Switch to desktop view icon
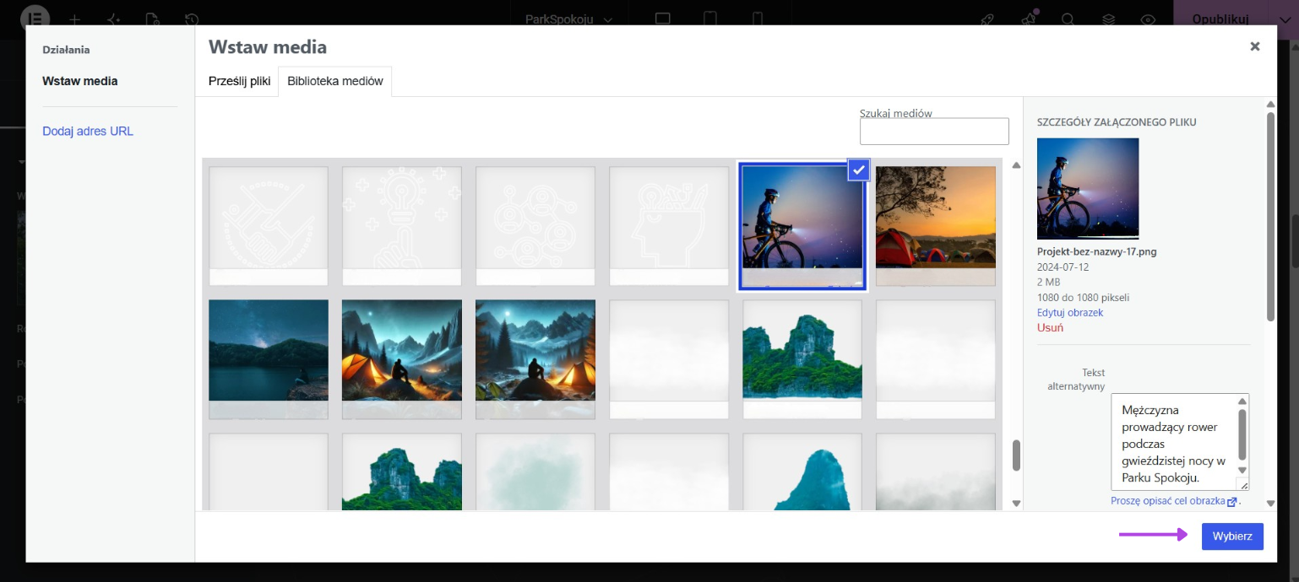The width and height of the screenshot is (1299, 582). point(663,19)
